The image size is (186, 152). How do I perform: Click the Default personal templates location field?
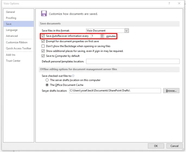pos(133,62)
